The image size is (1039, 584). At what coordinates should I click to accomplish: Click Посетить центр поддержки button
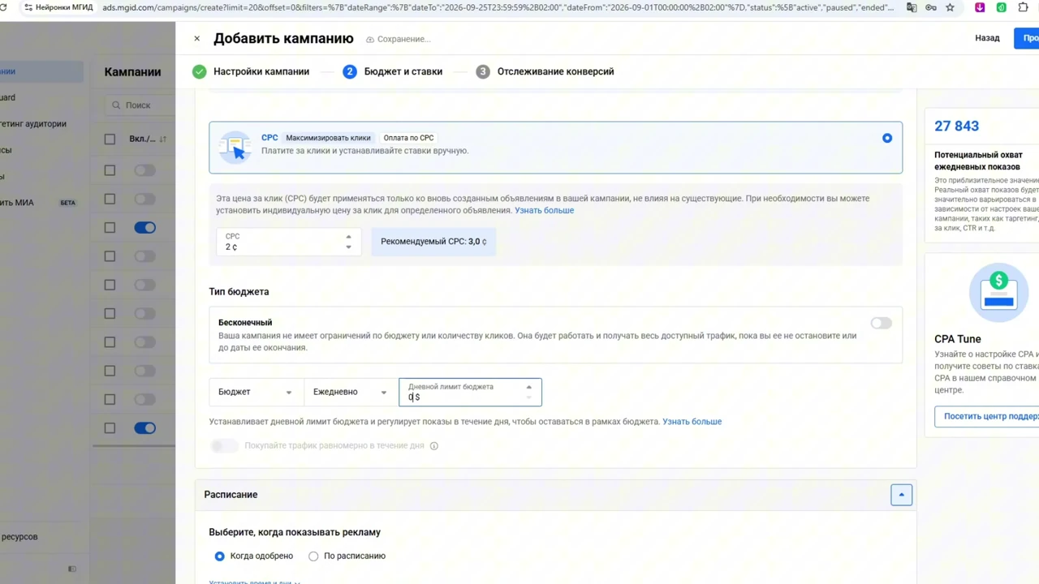(987, 416)
